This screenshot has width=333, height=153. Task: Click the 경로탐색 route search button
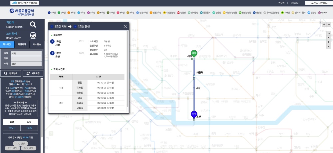11,73
